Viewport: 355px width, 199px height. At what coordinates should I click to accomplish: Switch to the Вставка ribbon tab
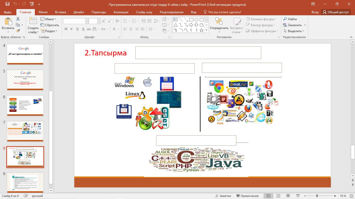61,12
